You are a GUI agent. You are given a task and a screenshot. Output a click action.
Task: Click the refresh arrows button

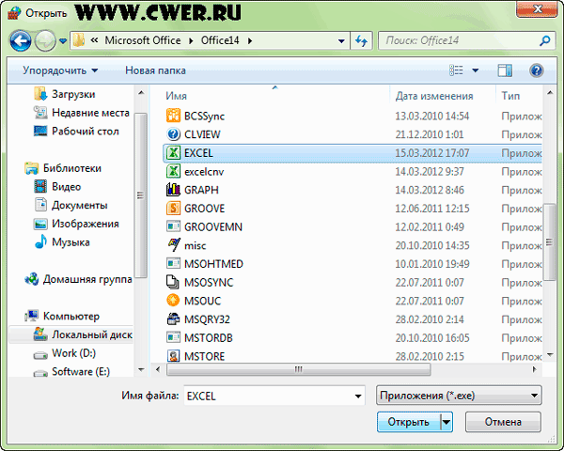click(361, 41)
